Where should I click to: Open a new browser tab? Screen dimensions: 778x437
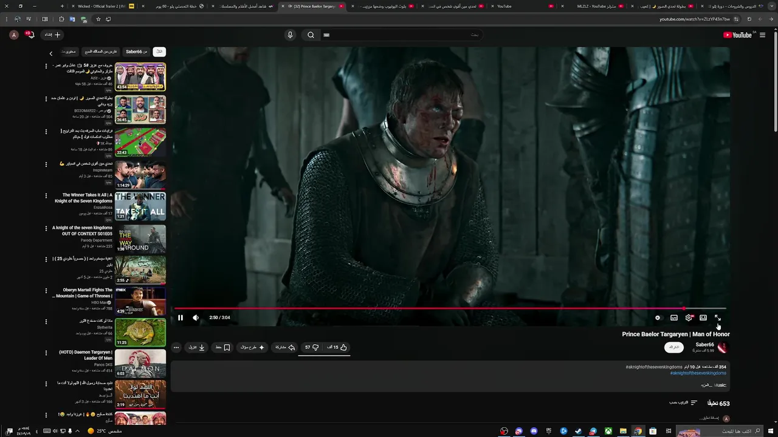click(x=62, y=6)
